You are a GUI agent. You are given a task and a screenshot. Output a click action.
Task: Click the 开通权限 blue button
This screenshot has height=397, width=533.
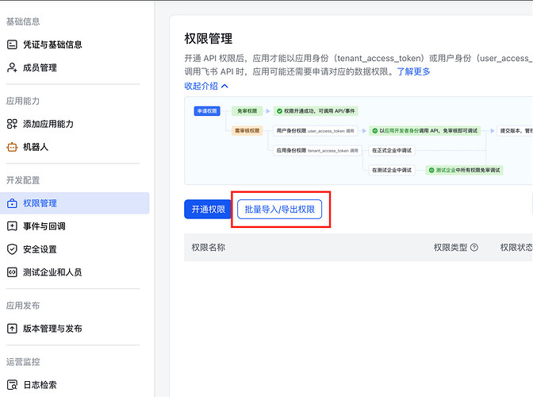tap(208, 209)
